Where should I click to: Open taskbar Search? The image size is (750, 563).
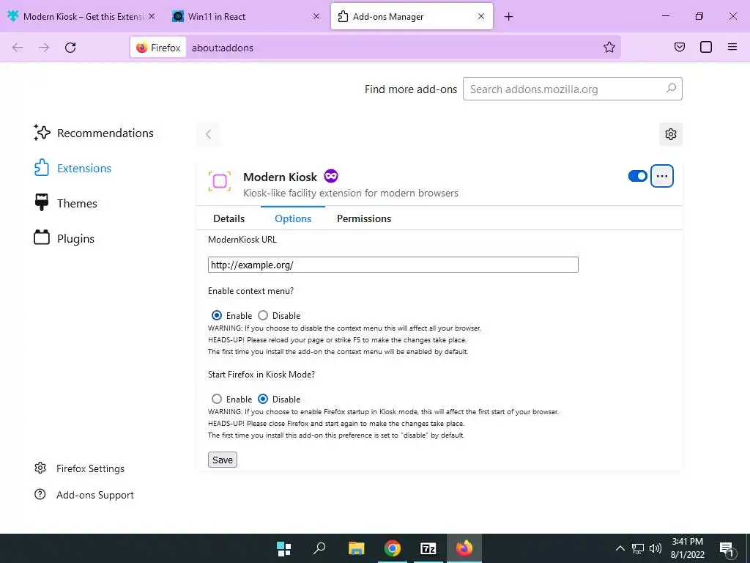pos(319,548)
